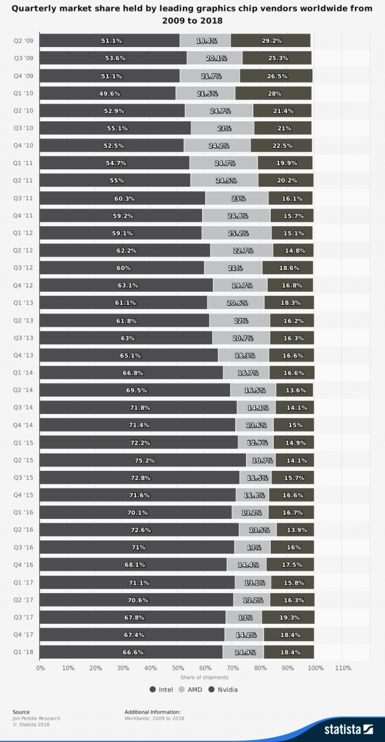
Task: Toggle the Intel legend dot
Action: click(153, 689)
